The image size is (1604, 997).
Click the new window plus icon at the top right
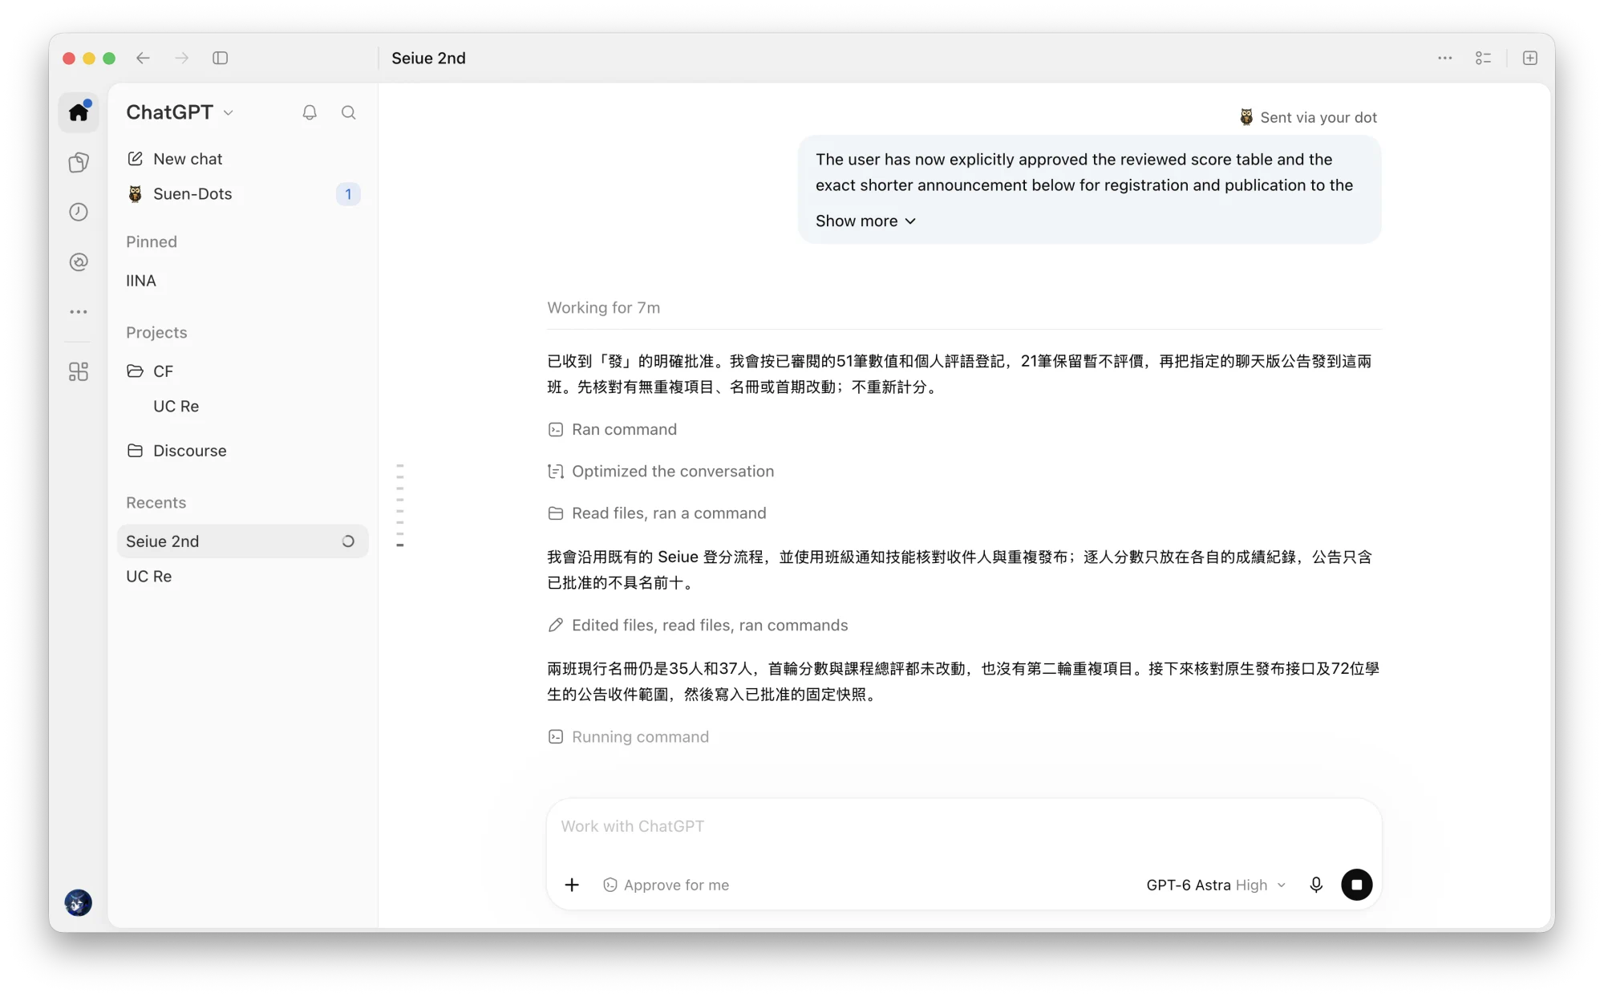pyautogui.click(x=1530, y=58)
